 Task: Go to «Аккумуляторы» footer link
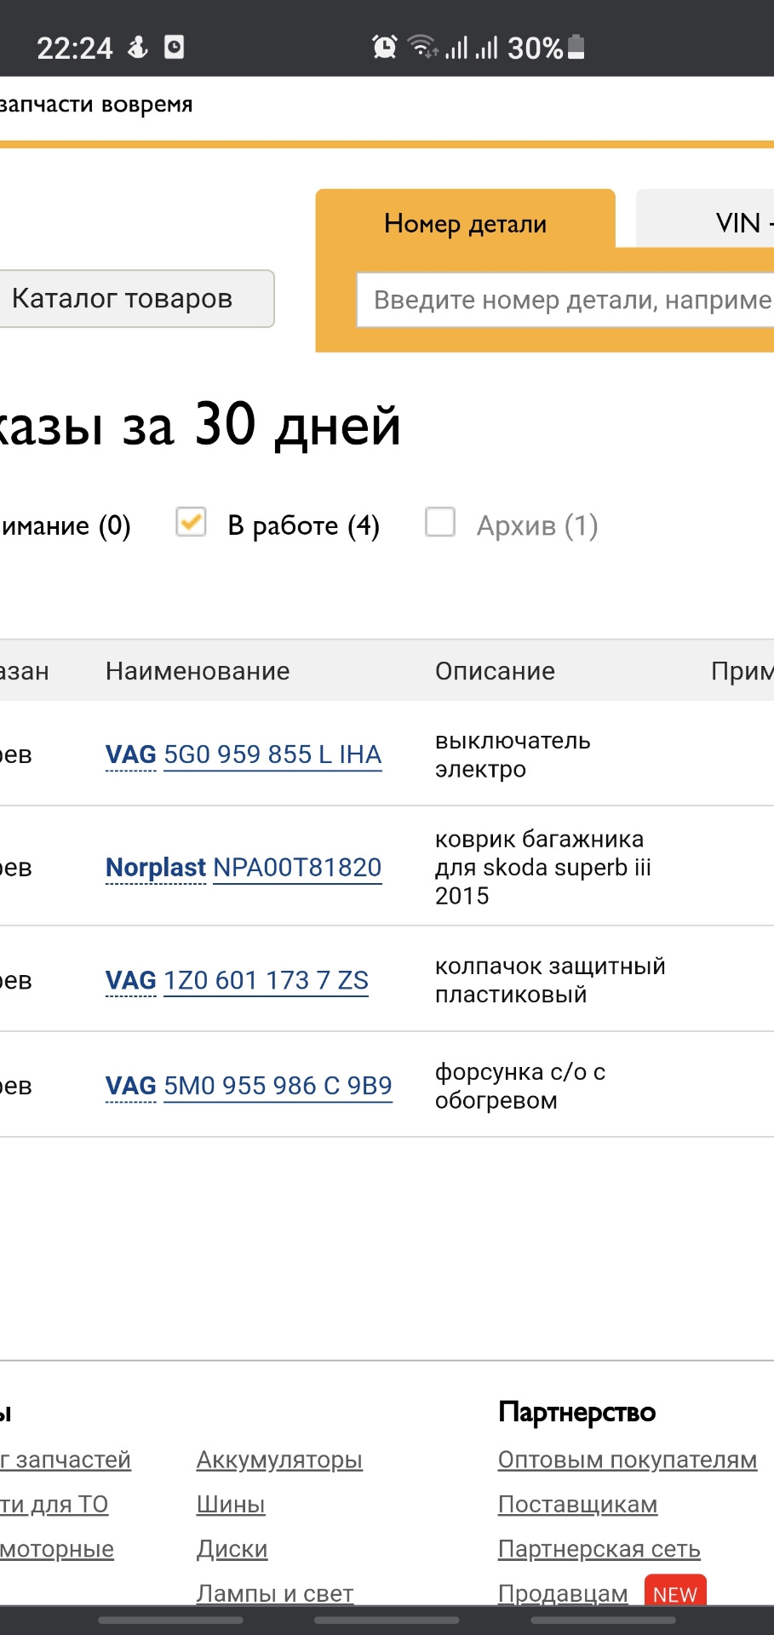pos(279,1460)
